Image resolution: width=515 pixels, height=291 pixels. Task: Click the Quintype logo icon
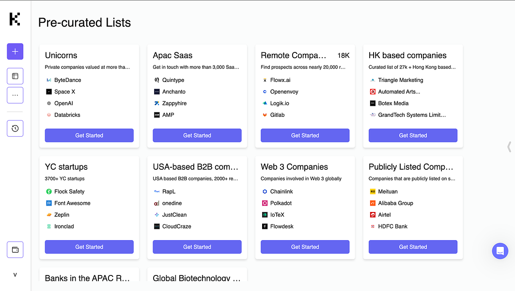[x=156, y=80]
